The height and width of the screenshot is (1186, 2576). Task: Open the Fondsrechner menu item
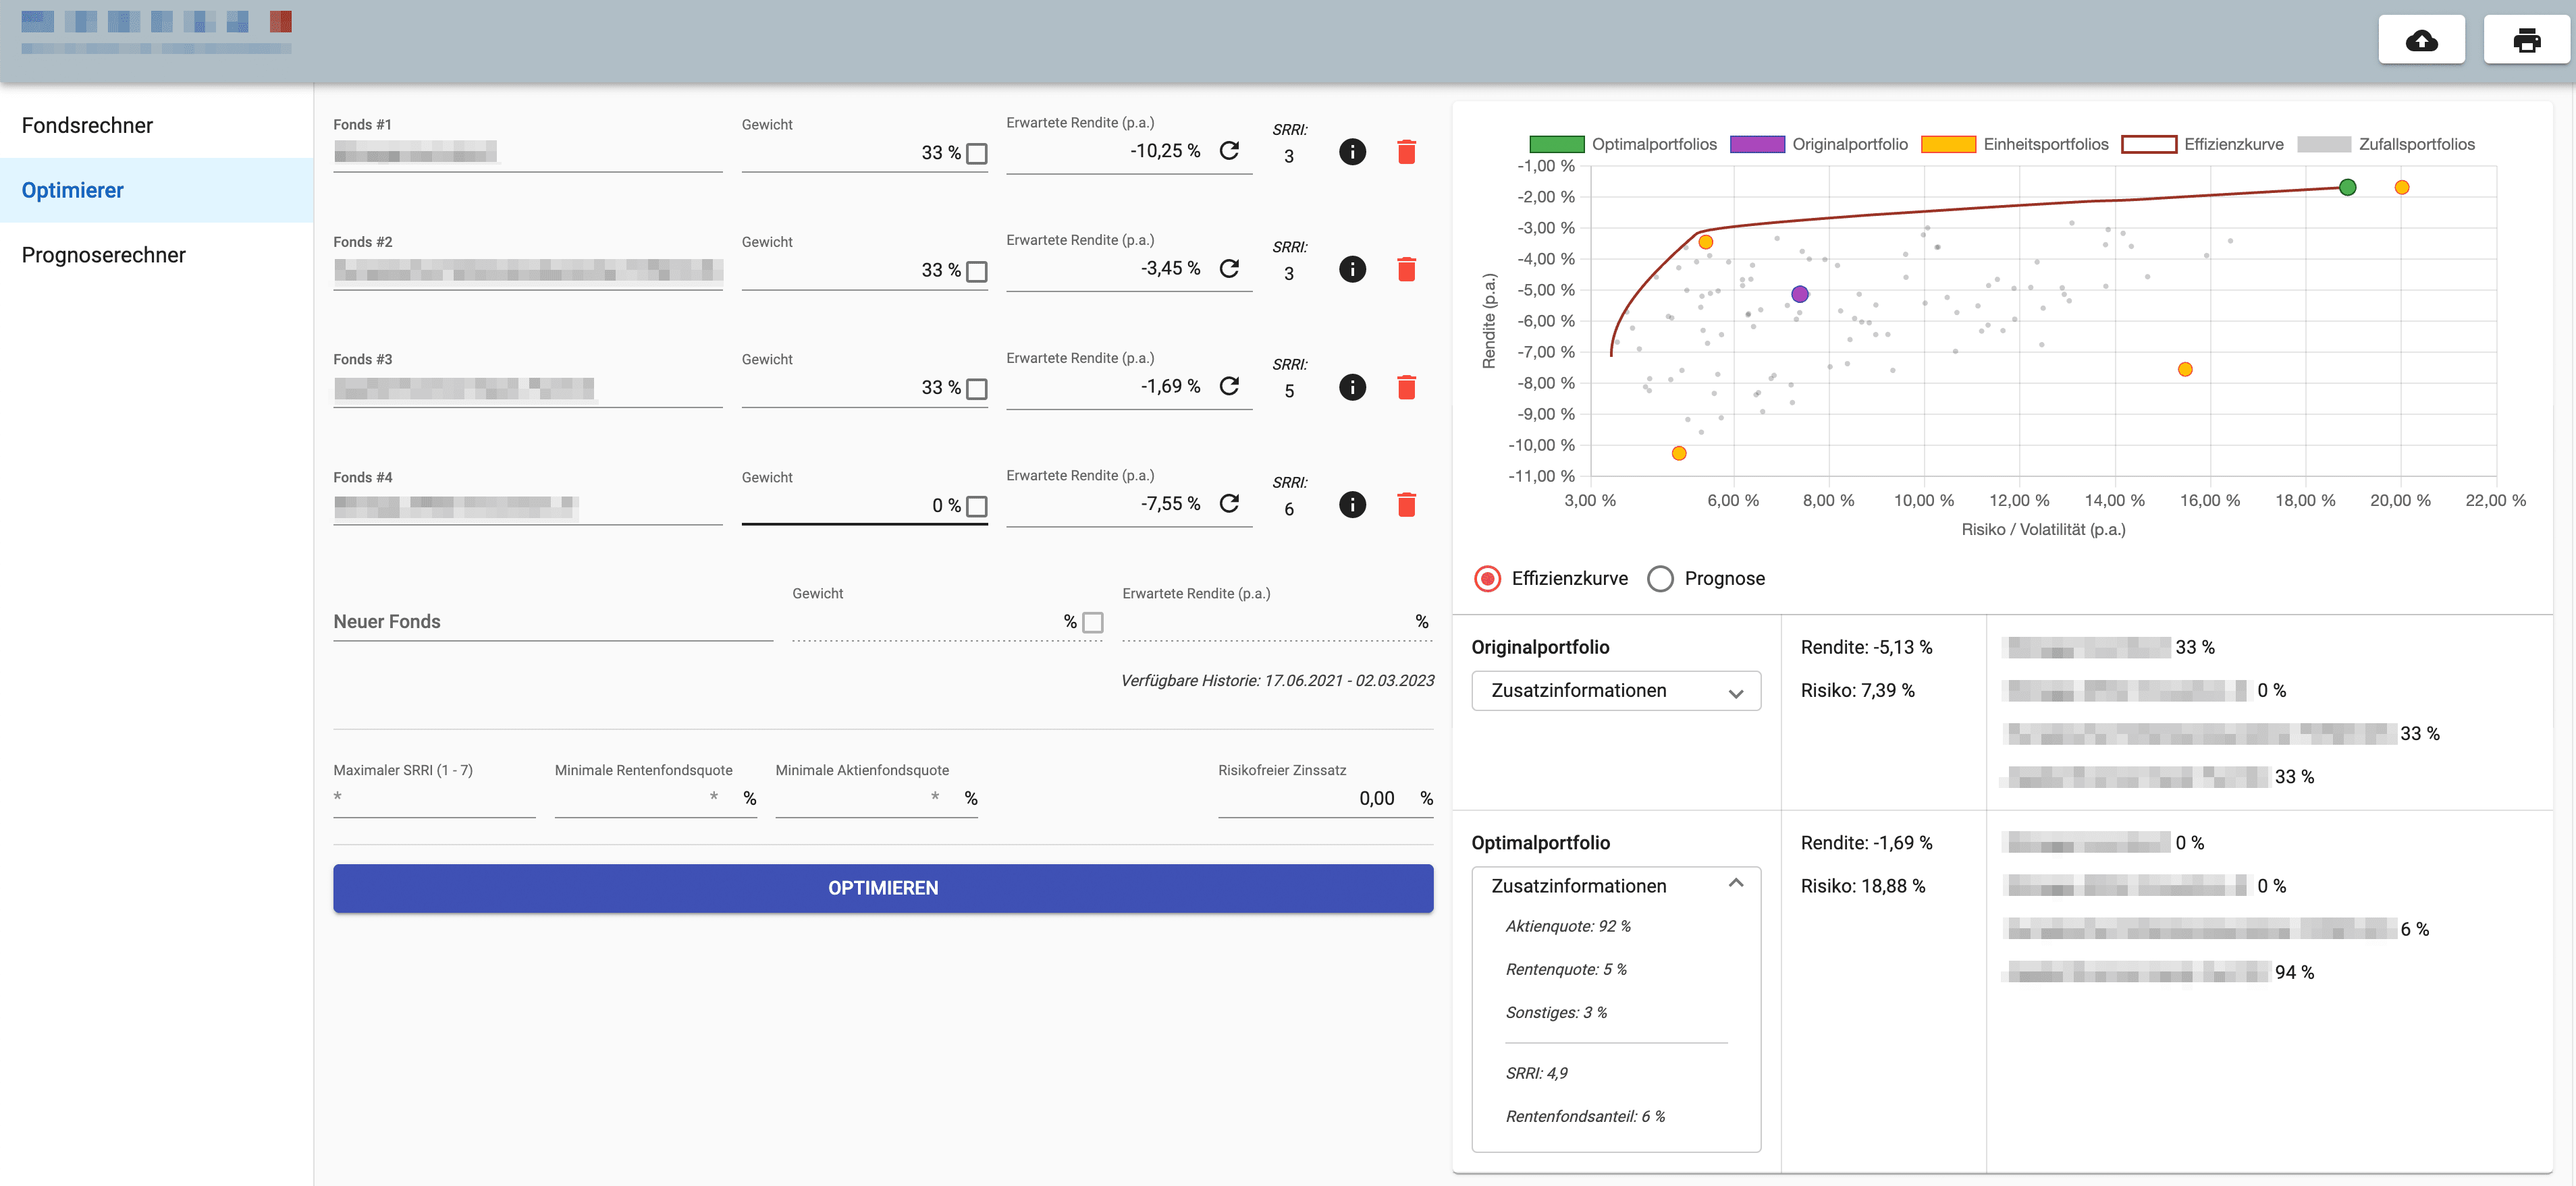pos(157,125)
